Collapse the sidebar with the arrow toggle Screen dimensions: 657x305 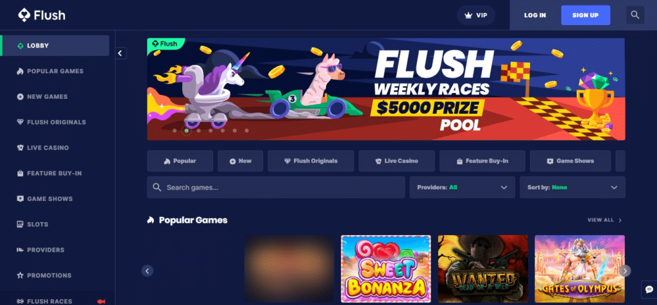pos(121,53)
